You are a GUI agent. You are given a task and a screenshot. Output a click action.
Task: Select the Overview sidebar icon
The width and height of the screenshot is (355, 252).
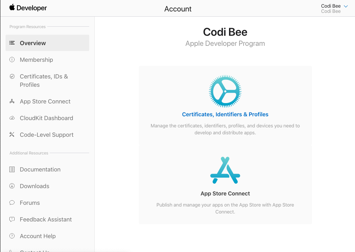click(12, 43)
